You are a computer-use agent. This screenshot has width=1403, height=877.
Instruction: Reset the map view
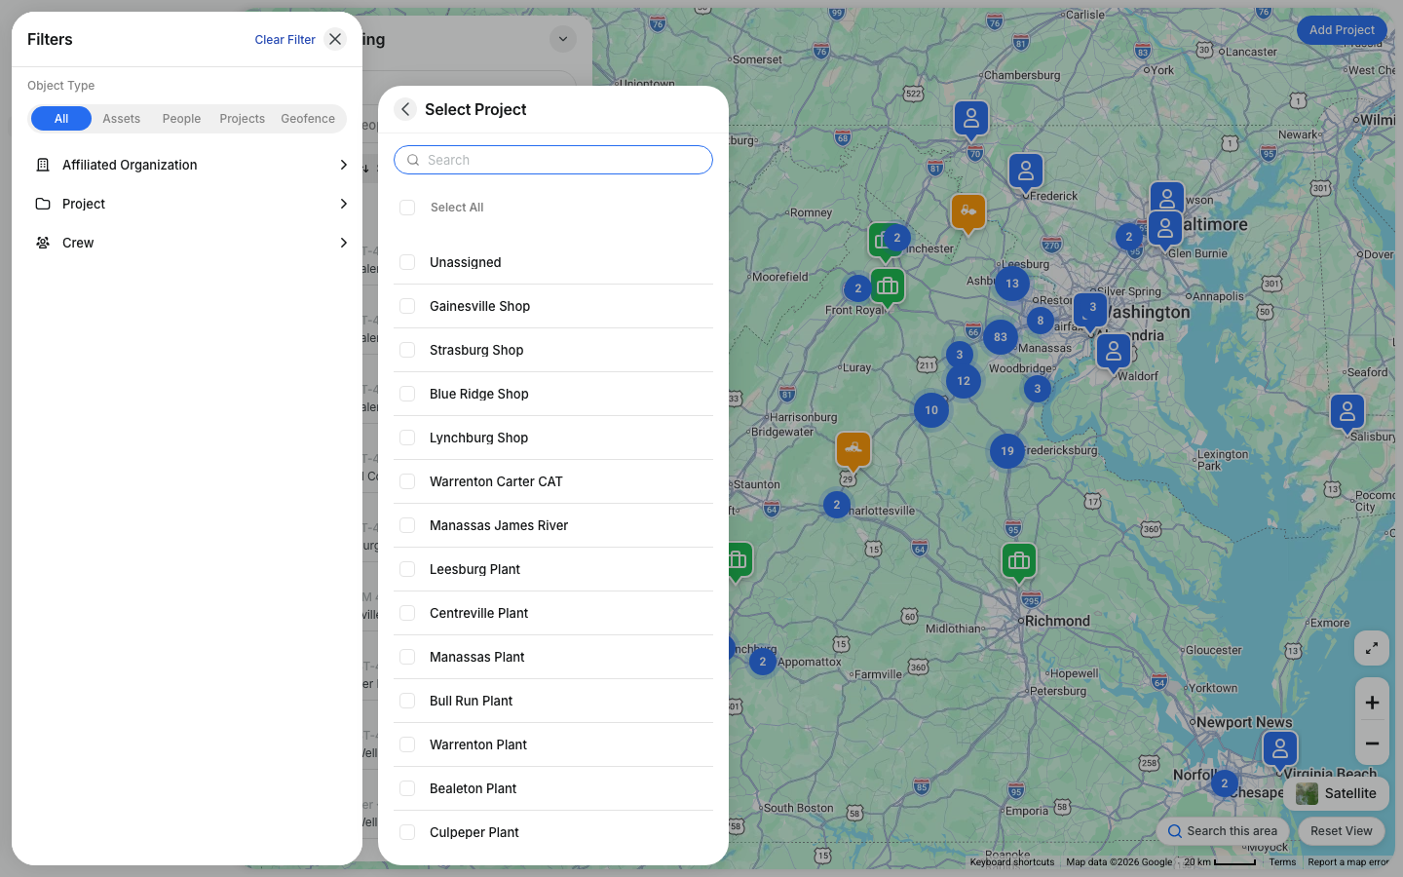coord(1342,831)
